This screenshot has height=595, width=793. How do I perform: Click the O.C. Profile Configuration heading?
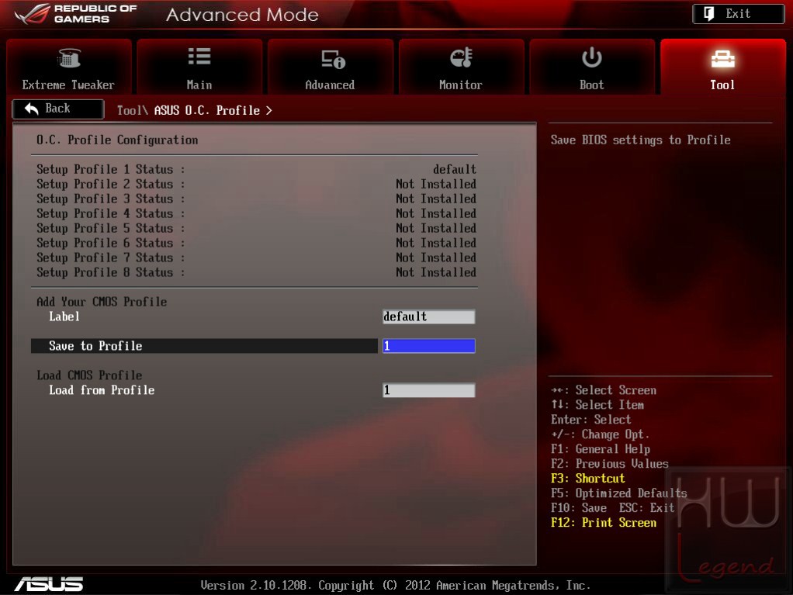117,140
